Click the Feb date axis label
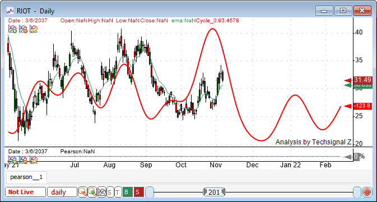 click(325, 165)
